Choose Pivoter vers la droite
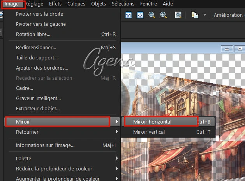The width and height of the screenshot is (245, 181). 62,14
